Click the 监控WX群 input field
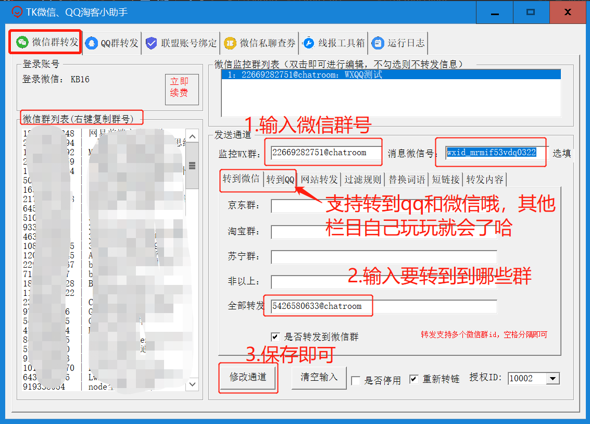This screenshot has width=590, height=424. coord(325,153)
